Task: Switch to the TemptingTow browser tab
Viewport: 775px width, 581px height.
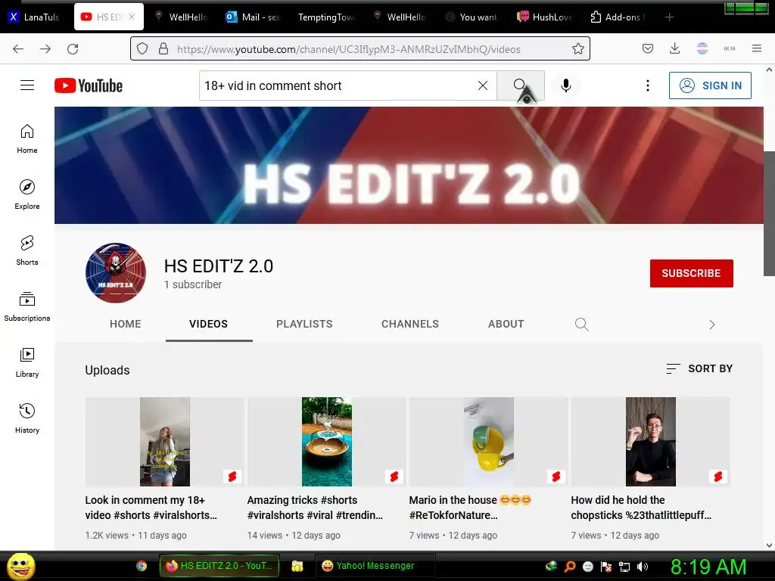Action: click(x=326, y=17)
